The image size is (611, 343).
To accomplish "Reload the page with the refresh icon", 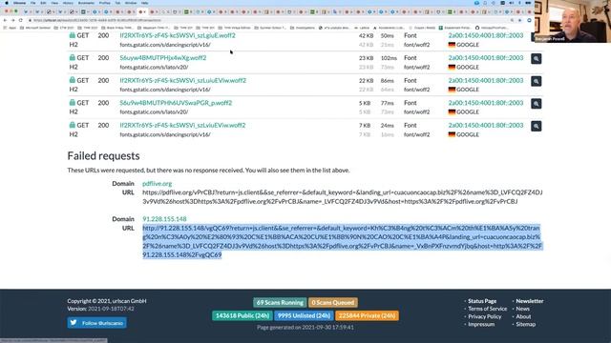I will click(x=21, y=20).
